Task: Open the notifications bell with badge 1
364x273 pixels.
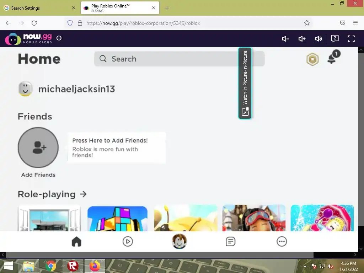Action: pyautogui.click(x=333, y=57)
